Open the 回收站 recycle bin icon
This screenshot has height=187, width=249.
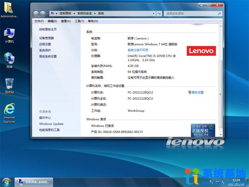point(9,86)
